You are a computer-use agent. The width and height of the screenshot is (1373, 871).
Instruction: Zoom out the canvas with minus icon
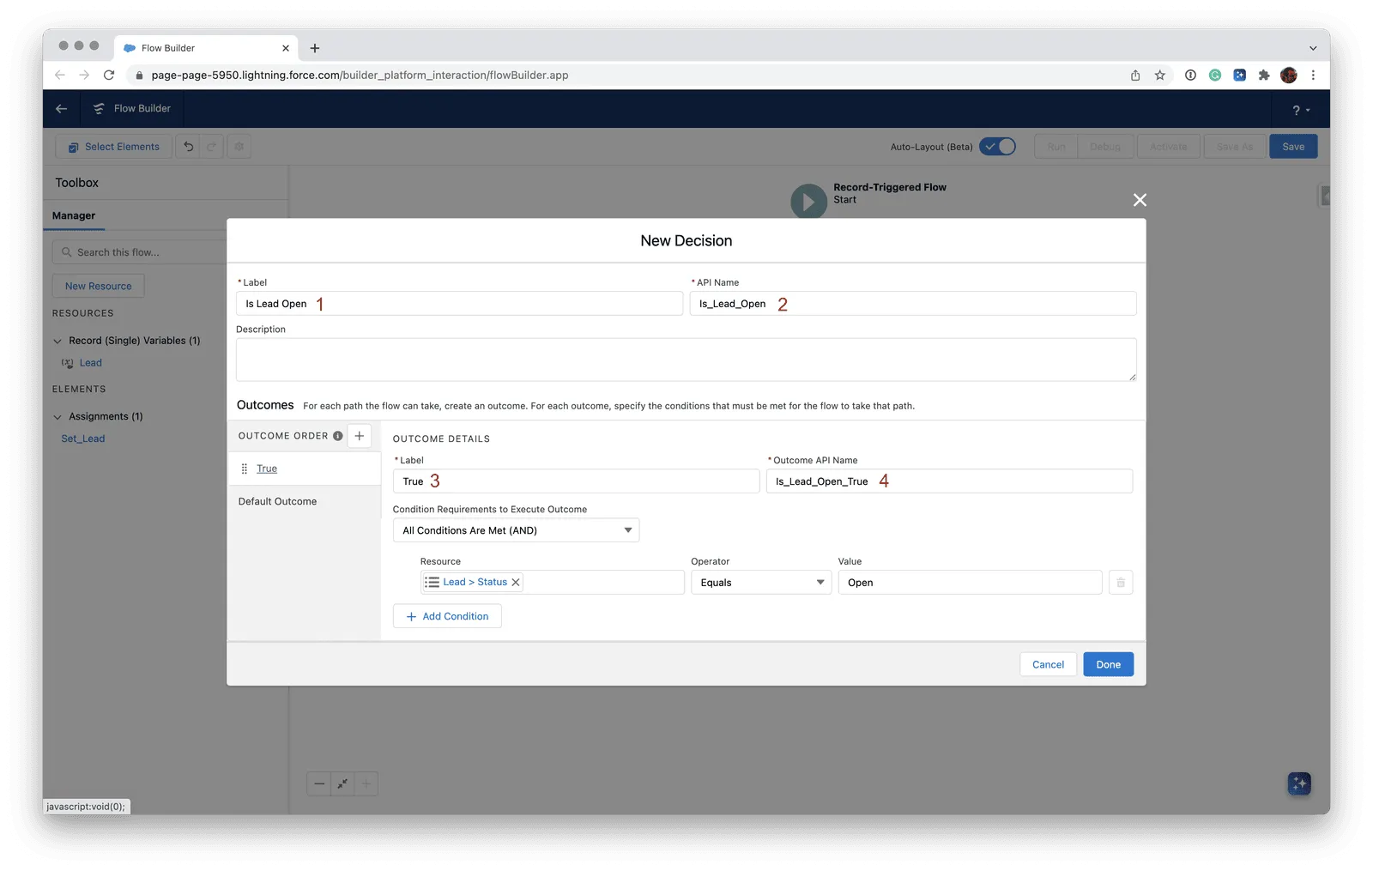319,783
